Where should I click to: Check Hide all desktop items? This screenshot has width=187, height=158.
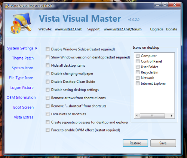[47, 65]
